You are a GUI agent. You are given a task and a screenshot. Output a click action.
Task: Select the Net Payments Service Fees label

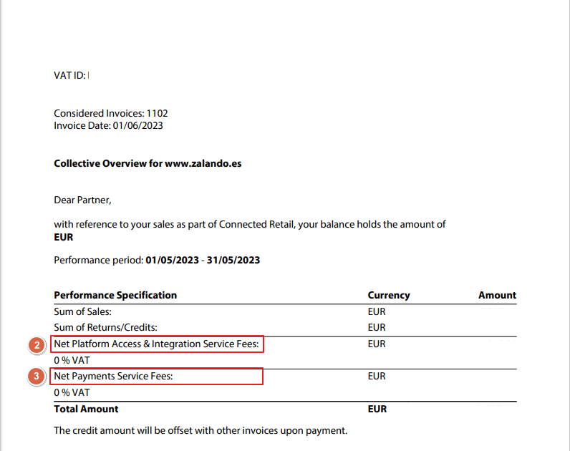tap(114, 376)
